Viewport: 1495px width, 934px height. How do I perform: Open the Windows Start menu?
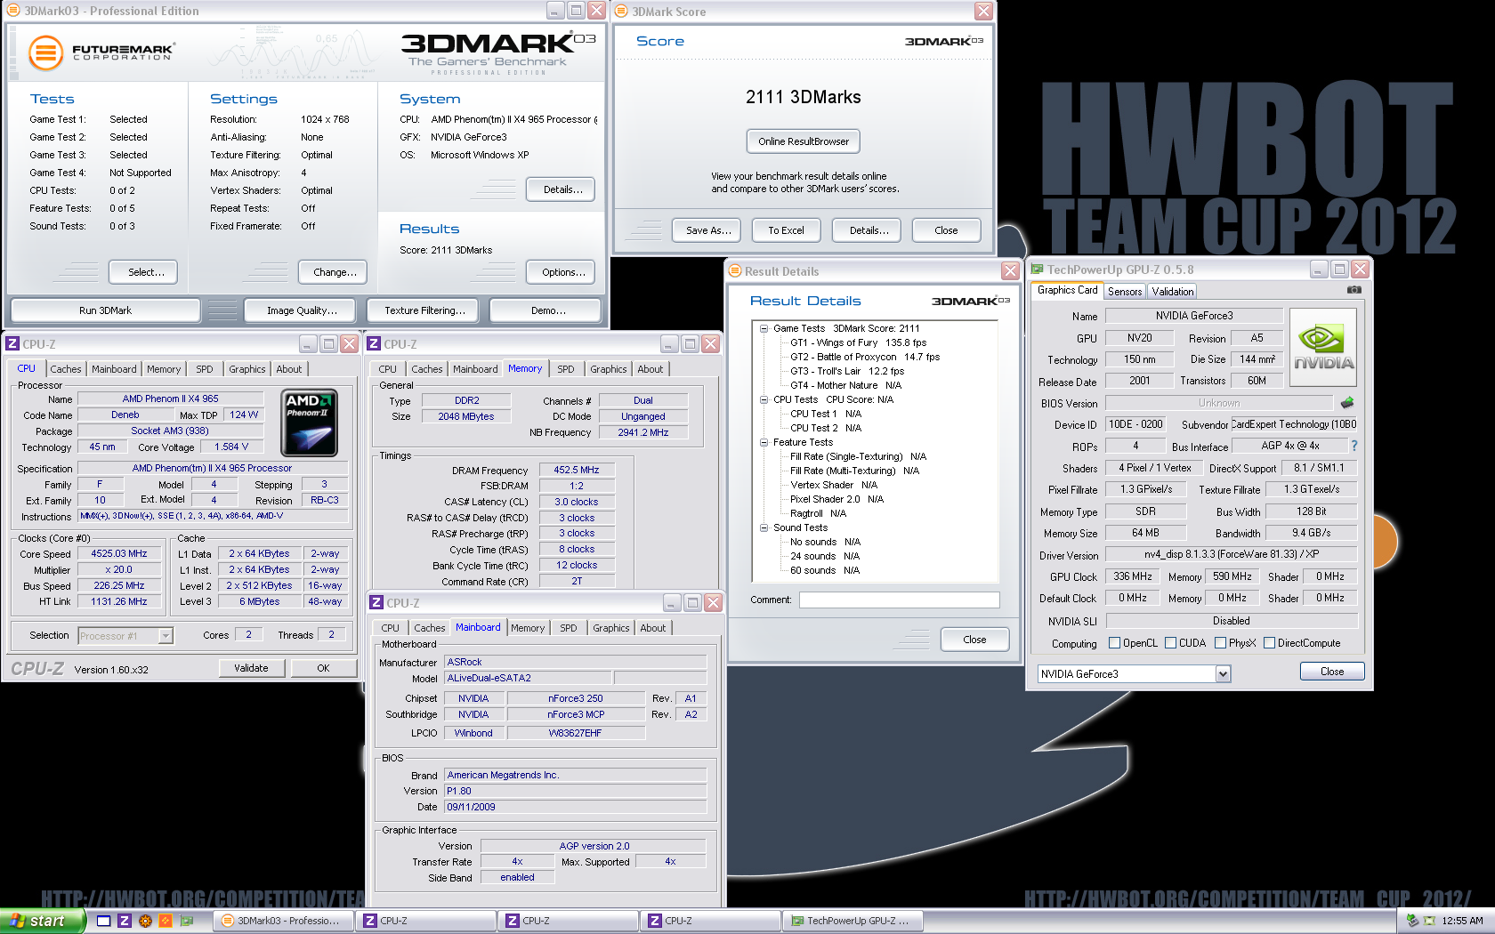click(43, 921)
